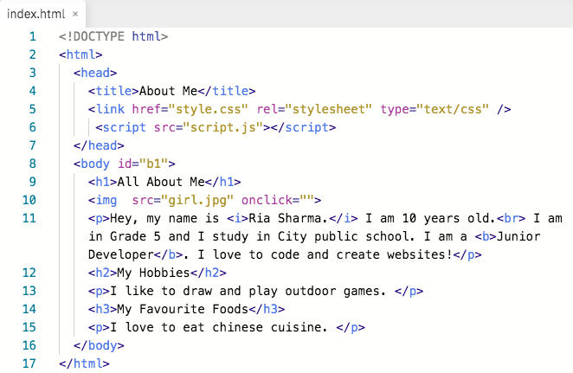Click the 'All About Me' heading text
573x373 pixels.
(161, 182)
